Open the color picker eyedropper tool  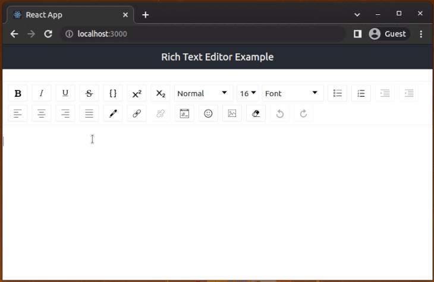click(113, 113)
